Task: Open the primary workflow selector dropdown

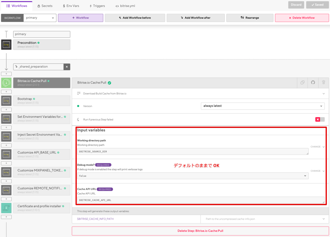Action: click(40, 18)
